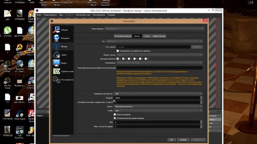Launch the Cheat Engine desktop shortcut
The image size is (257, 144).
click(20, 115)
